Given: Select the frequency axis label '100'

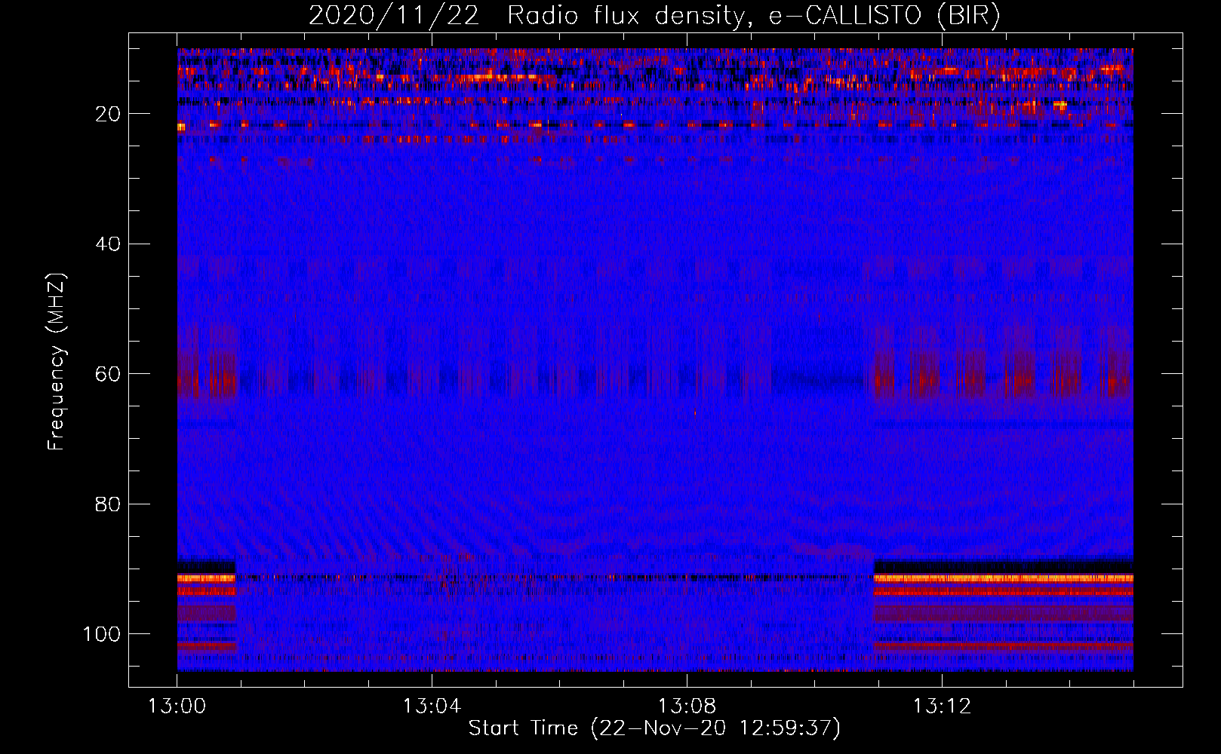Looking at the screenshot, I should pyautogui.click(x=102, y=634).
